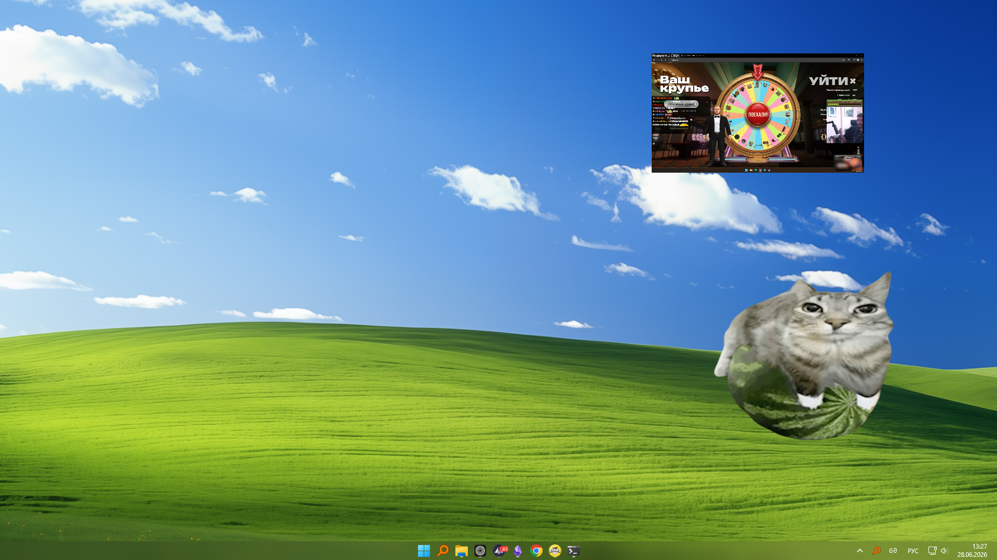Open the volume control speaker icon
Image resolution: width=997 pixels, height=560 pixels.
click(944, 551)
